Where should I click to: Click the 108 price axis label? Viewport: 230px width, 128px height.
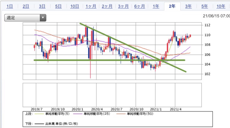point(207,45)
